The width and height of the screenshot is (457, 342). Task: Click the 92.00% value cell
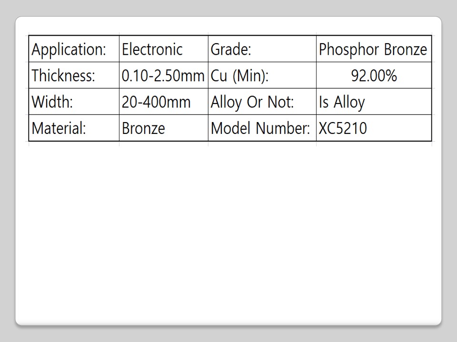tap(374, 76)
